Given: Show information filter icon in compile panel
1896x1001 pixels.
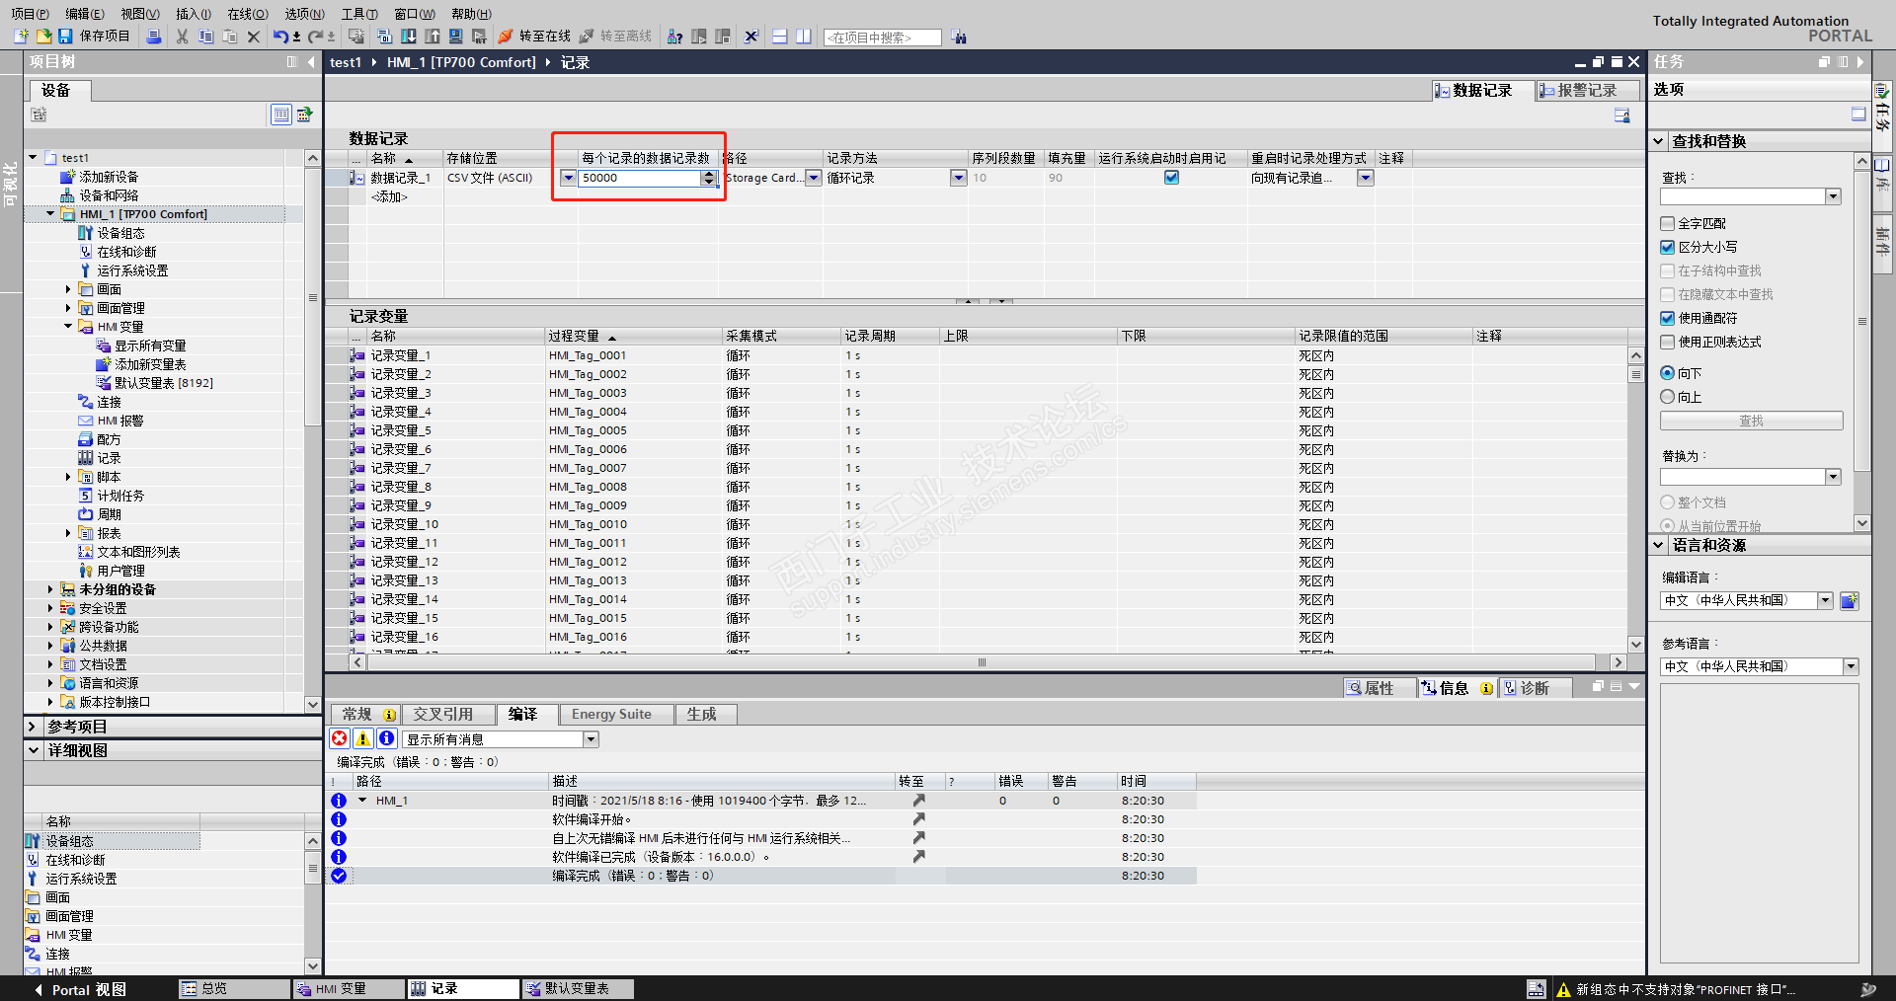Looking at the screenshot, I should [x=387, y=738].
